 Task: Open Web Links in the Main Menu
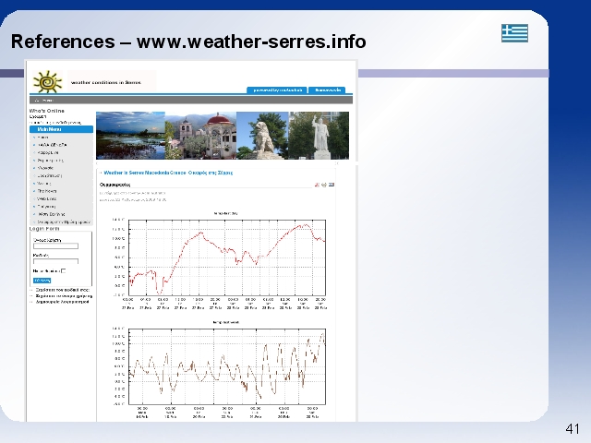[47, 198]
